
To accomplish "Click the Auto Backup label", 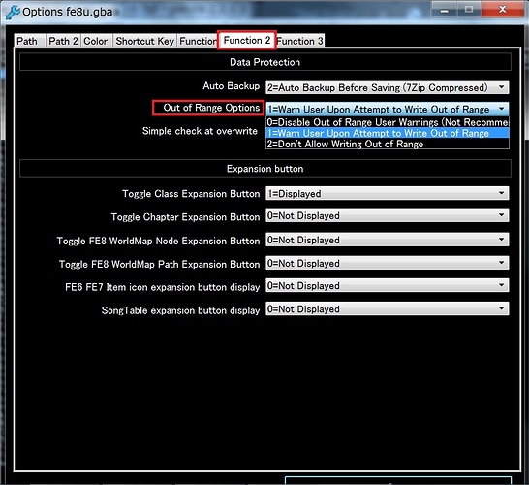I will click(232, 86).
